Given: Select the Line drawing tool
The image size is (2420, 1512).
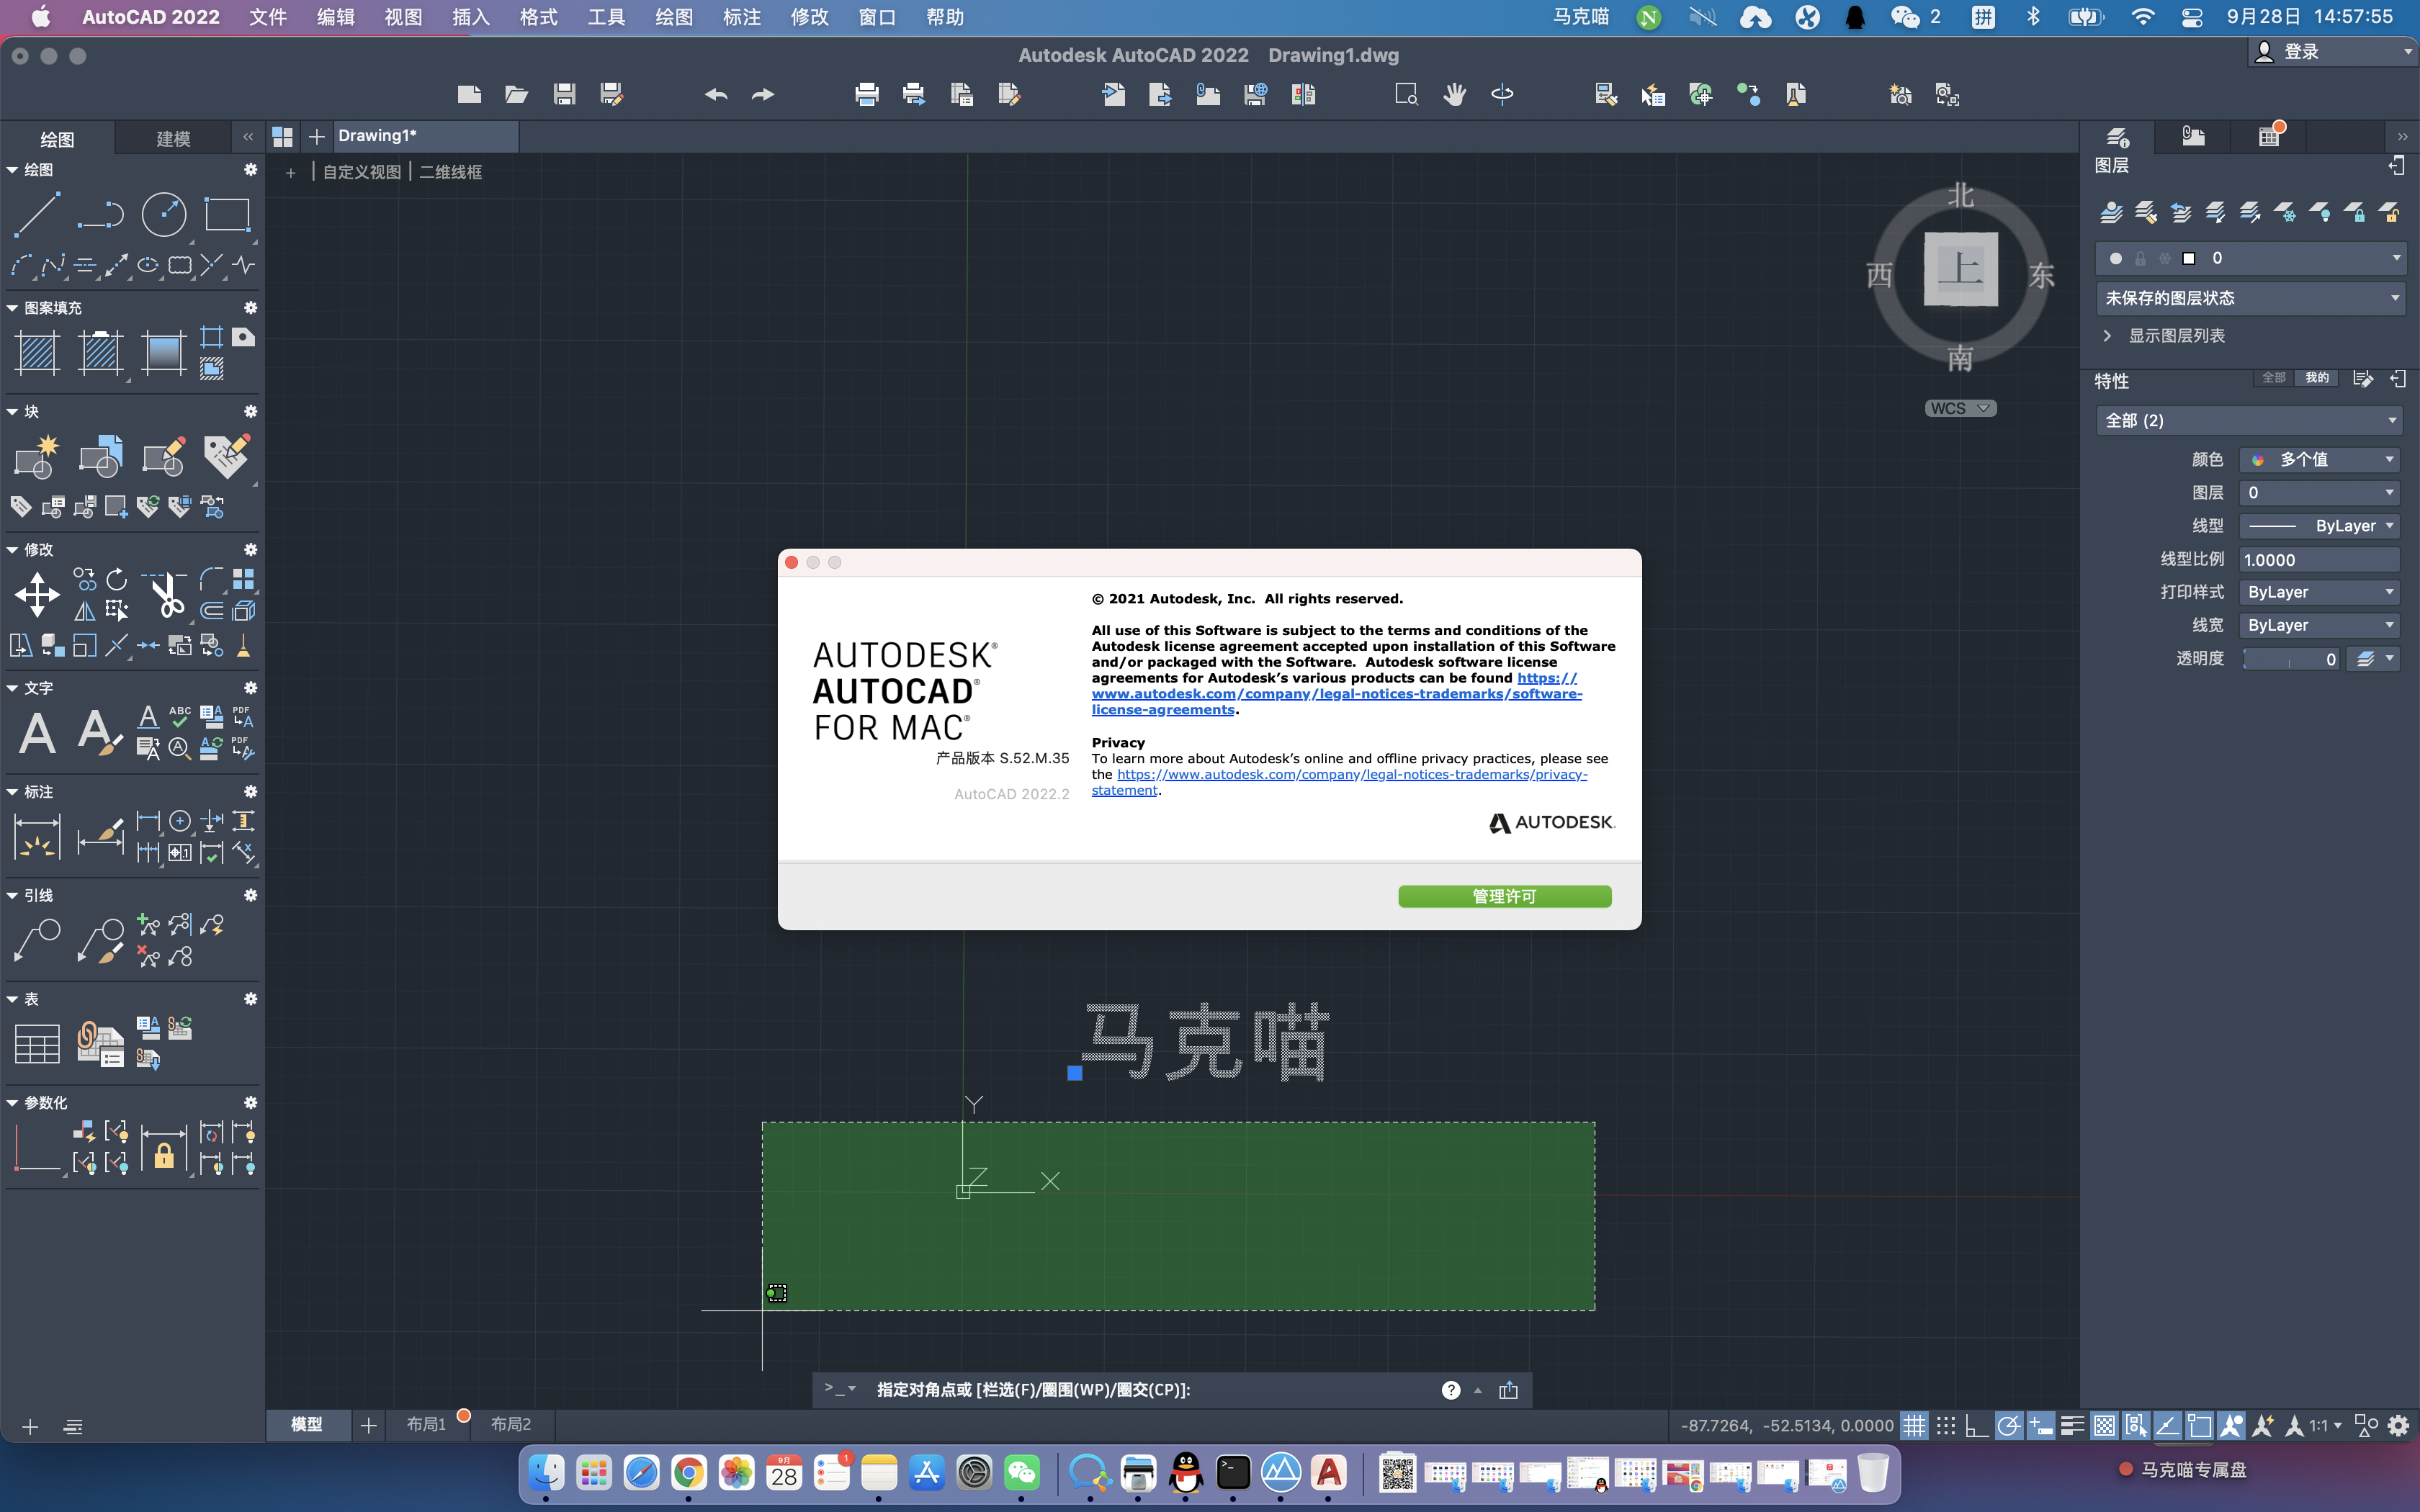Looking at the screenshot, I should point(37,215).
